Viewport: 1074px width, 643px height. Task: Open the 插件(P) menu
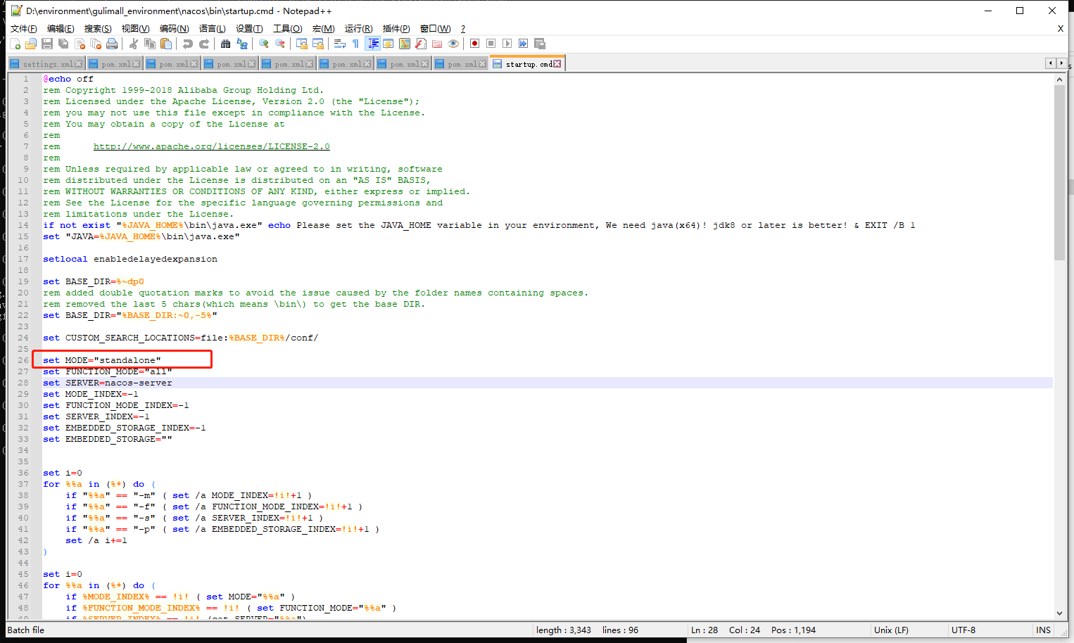coord(396,29)
